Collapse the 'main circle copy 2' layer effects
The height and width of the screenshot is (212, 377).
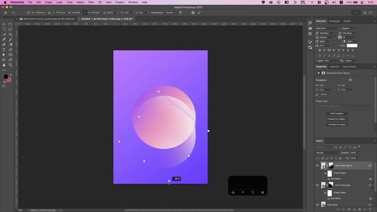pyautogui.click(x=373, y=165)
